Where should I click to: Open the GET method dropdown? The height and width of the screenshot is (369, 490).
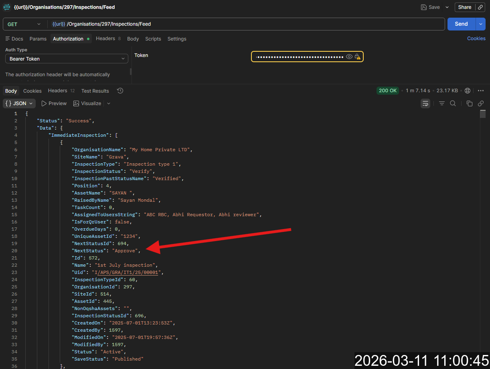24,24
